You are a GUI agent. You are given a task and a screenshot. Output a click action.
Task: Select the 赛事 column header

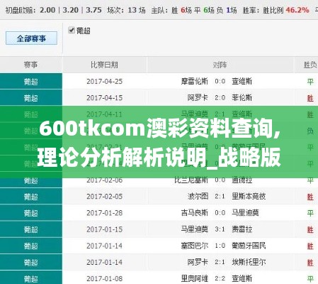pyautogui.click(x=30, y=65)
